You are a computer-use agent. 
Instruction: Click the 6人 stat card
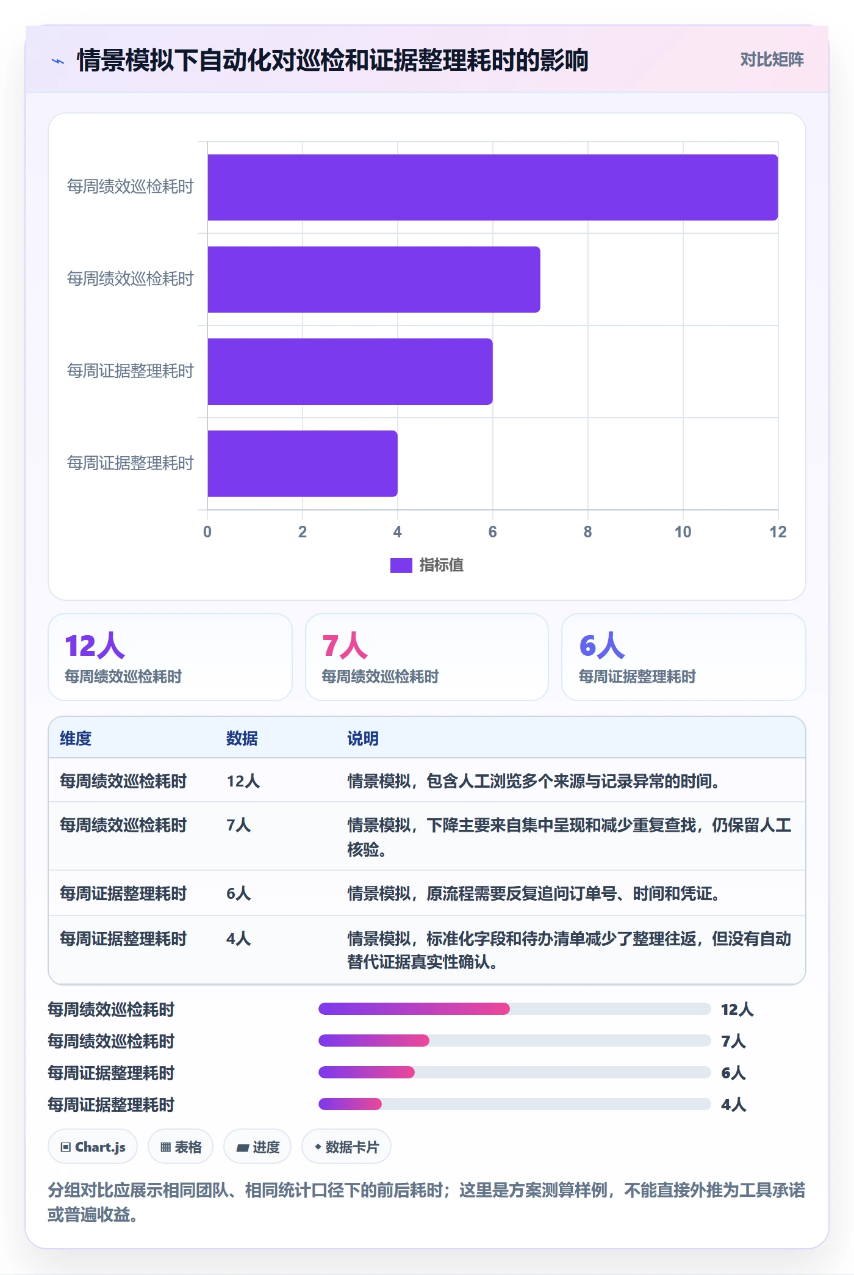point(684,657)
